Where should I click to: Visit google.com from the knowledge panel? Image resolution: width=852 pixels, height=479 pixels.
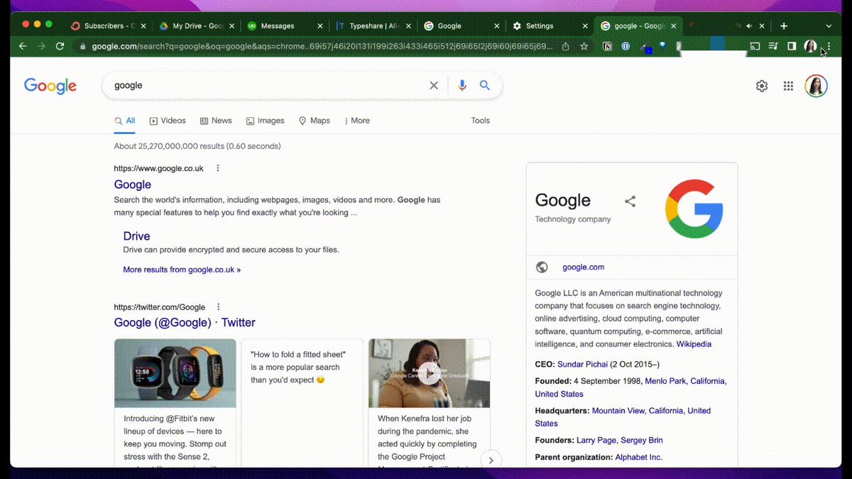tap(584, 267)
